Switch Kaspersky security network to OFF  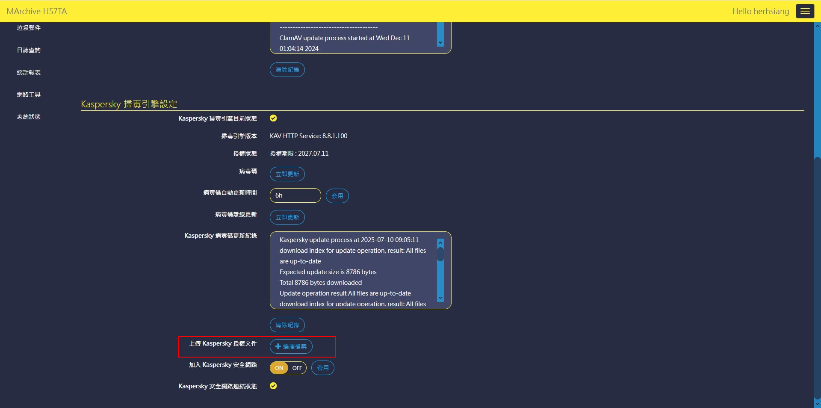click(x=297, y=368)
